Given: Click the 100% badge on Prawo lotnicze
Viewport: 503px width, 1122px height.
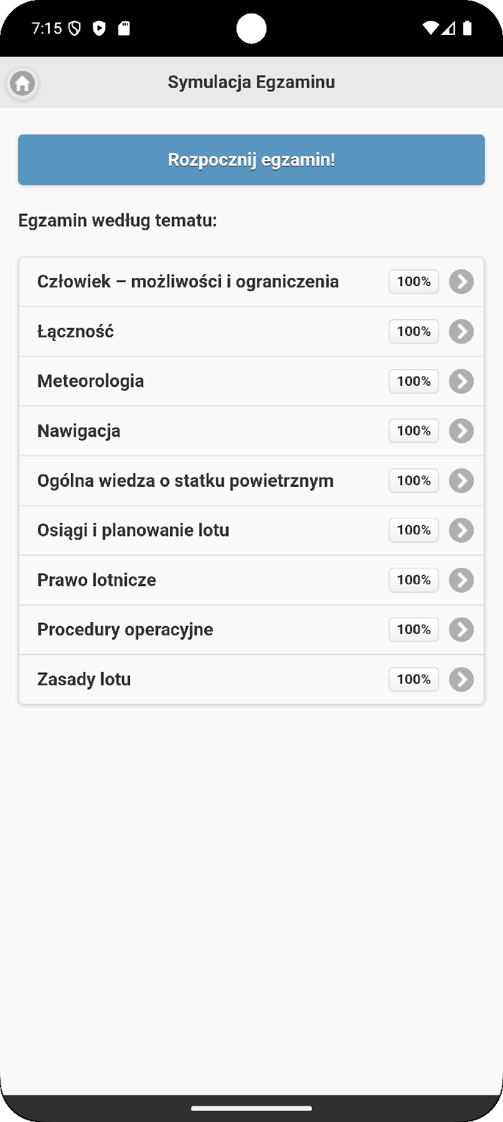Looking at the screenshot, I should [x=414, y=580].
